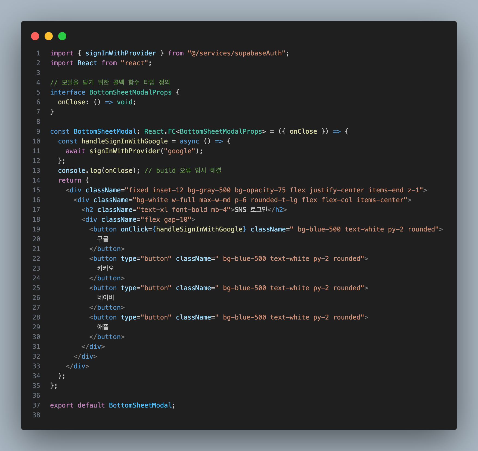Click the red close dot
478x451 pixels.
(35, 36)
